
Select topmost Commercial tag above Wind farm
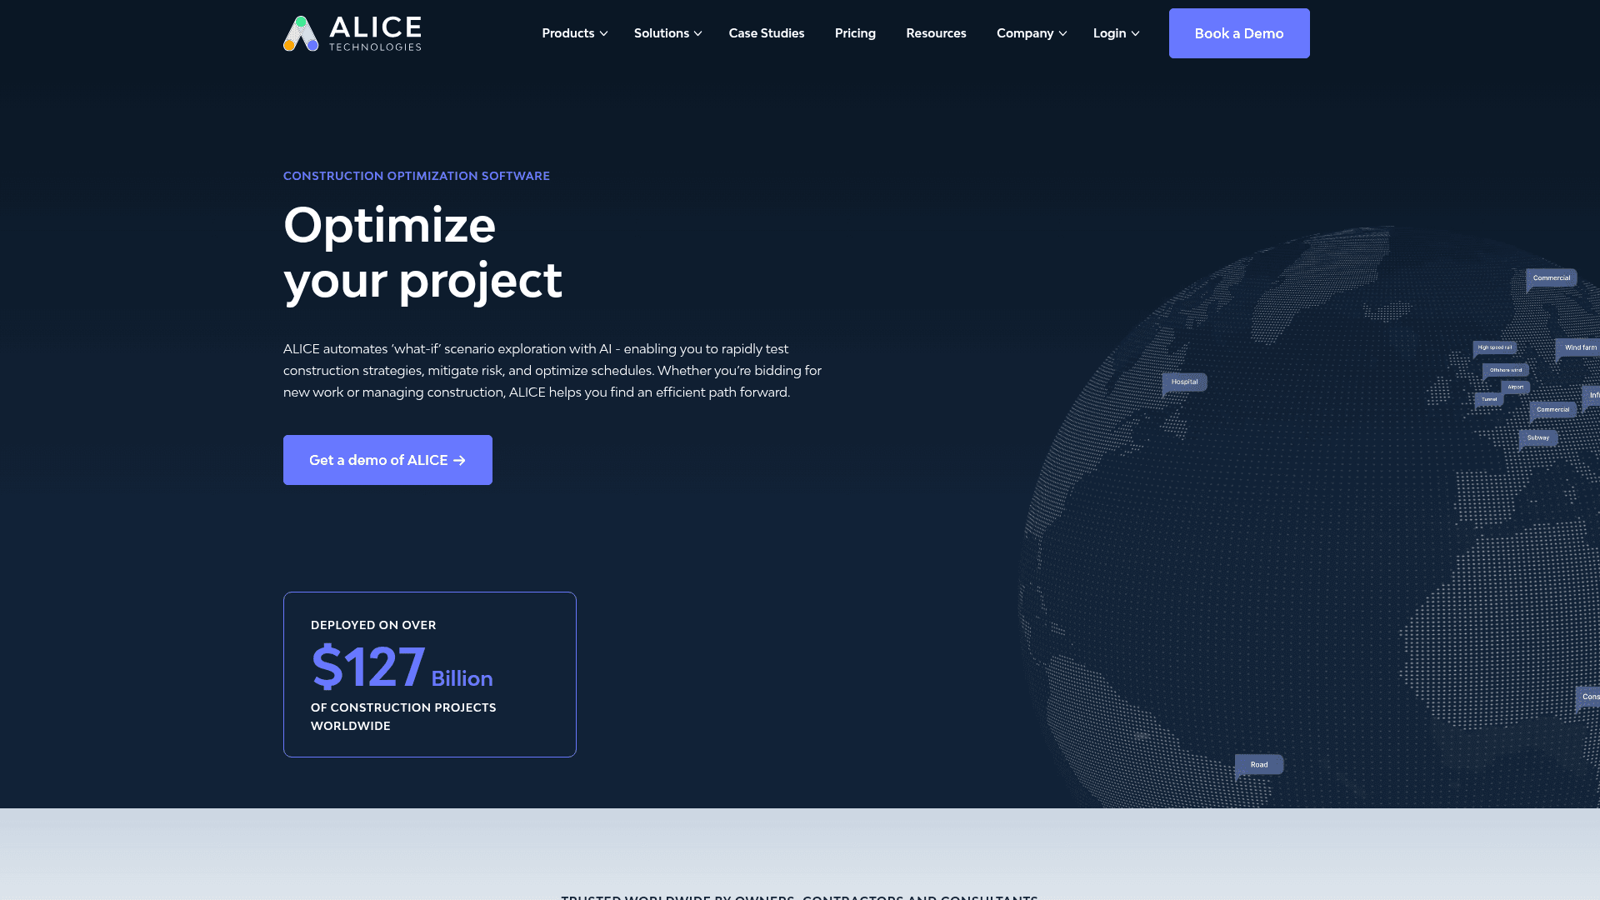pyautogui.click(x=1551, y=278)
